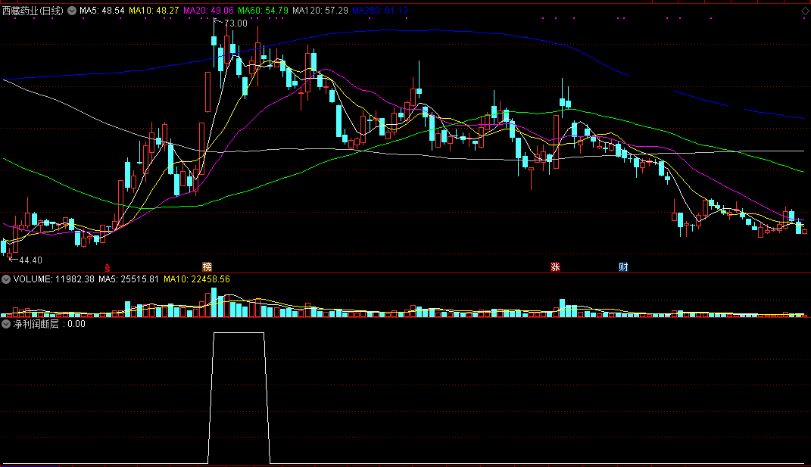
Task: Click the 73.00 high price label
Action: (x=236, y=23)
